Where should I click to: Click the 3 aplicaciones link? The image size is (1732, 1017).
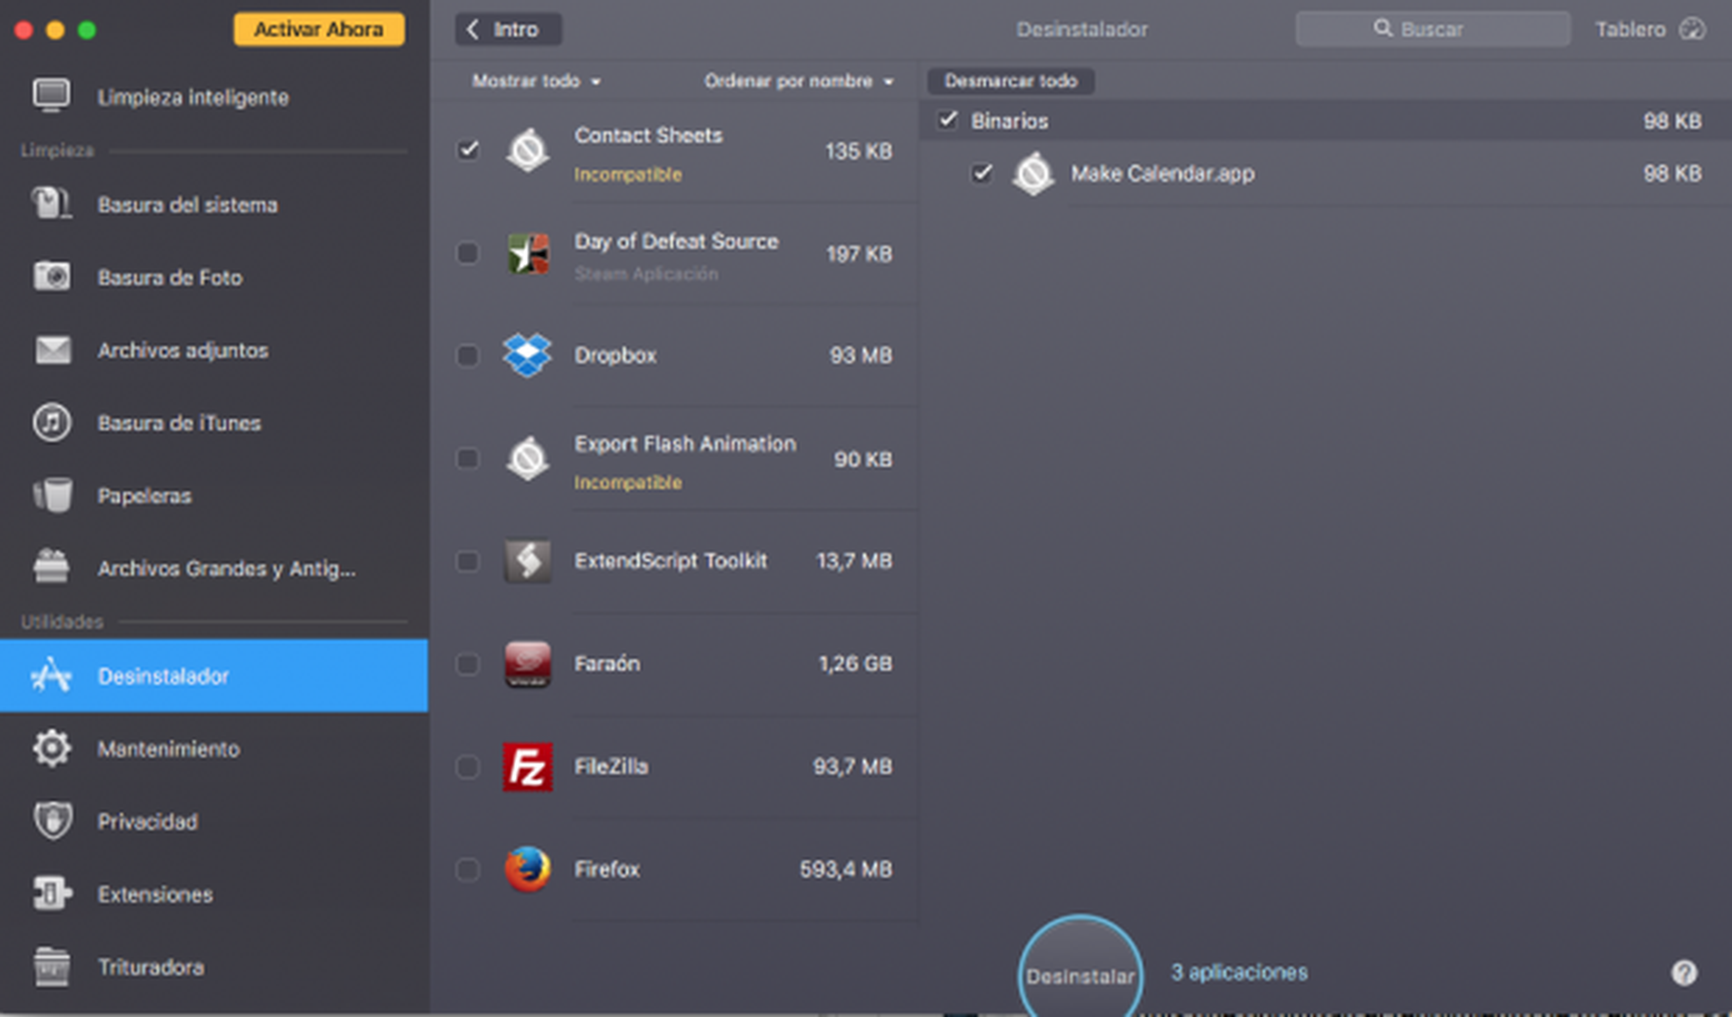pyautogui.click(x=1239, y=971)
